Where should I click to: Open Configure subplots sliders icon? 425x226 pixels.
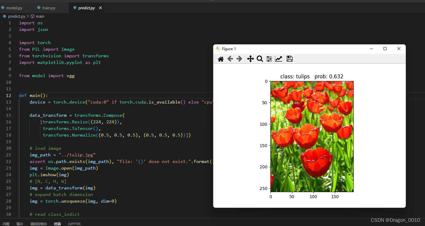[269, 59]
